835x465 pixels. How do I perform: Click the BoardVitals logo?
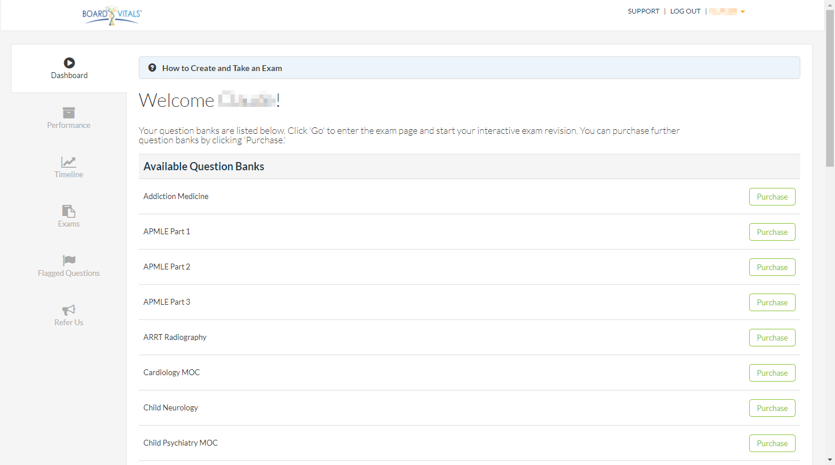(x=112, y=15)
